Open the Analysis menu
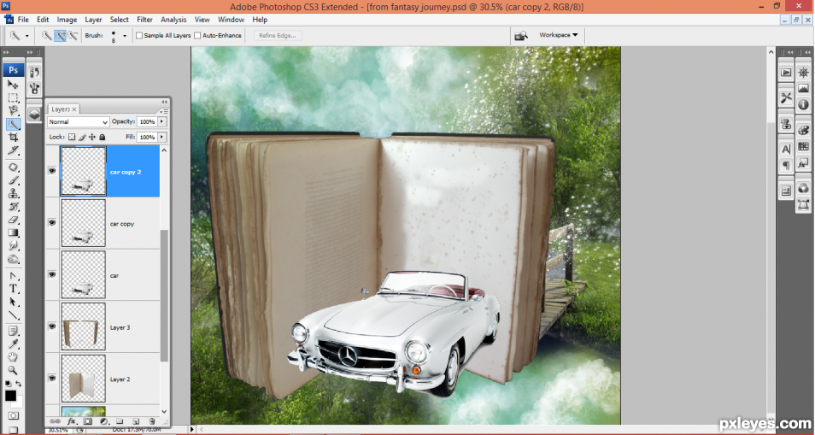This screenshot has width=815, height=435. [173, 20]
